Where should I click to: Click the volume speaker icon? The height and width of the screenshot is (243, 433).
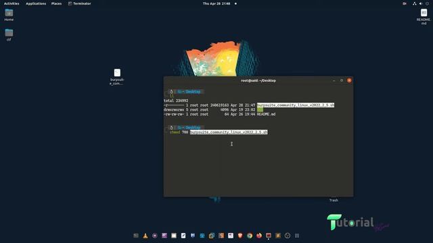click(421, 3)
